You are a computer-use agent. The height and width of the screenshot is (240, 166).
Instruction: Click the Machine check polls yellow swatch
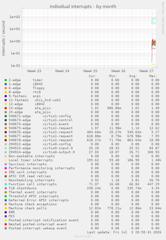coord(6,208)
